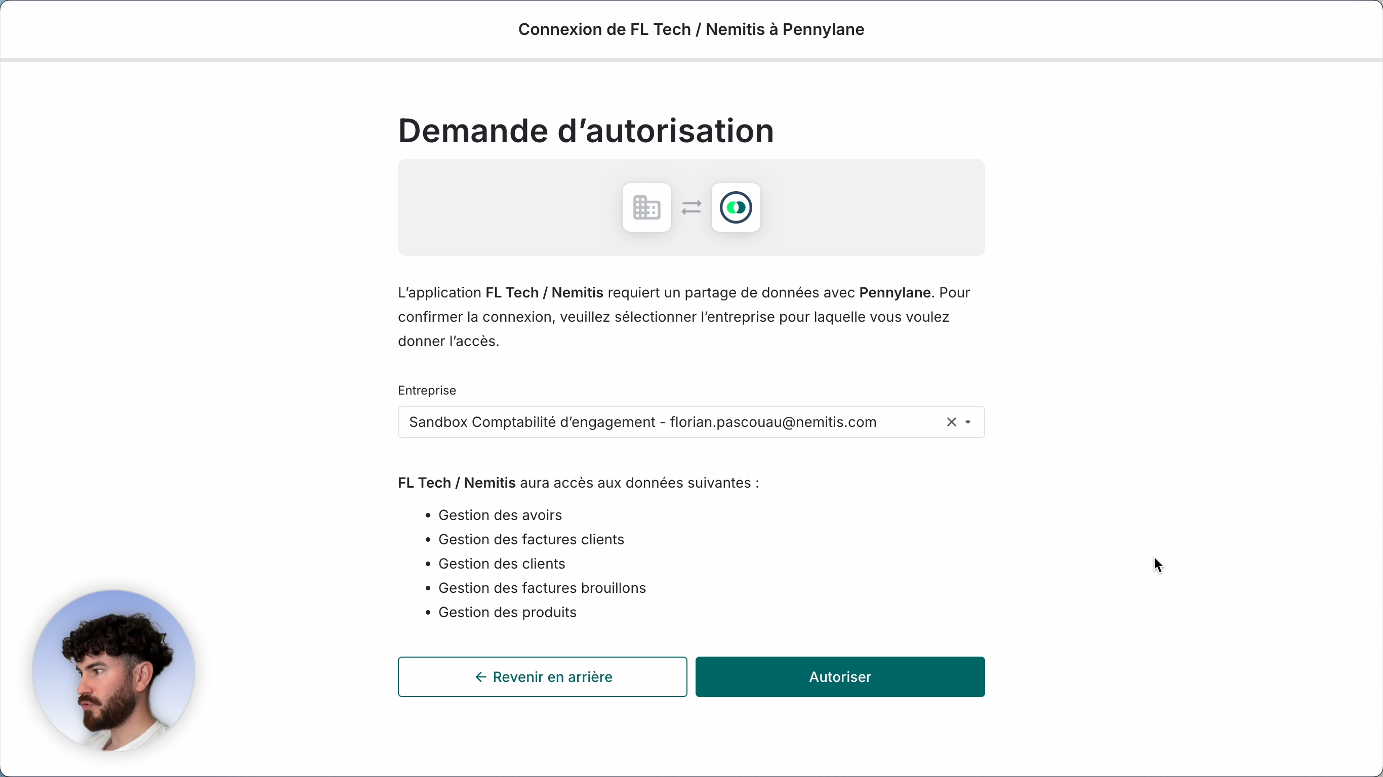Click 'Gestion des produits' list item
The width and height of the screenshot is (1383, 777).
(507, 612)
